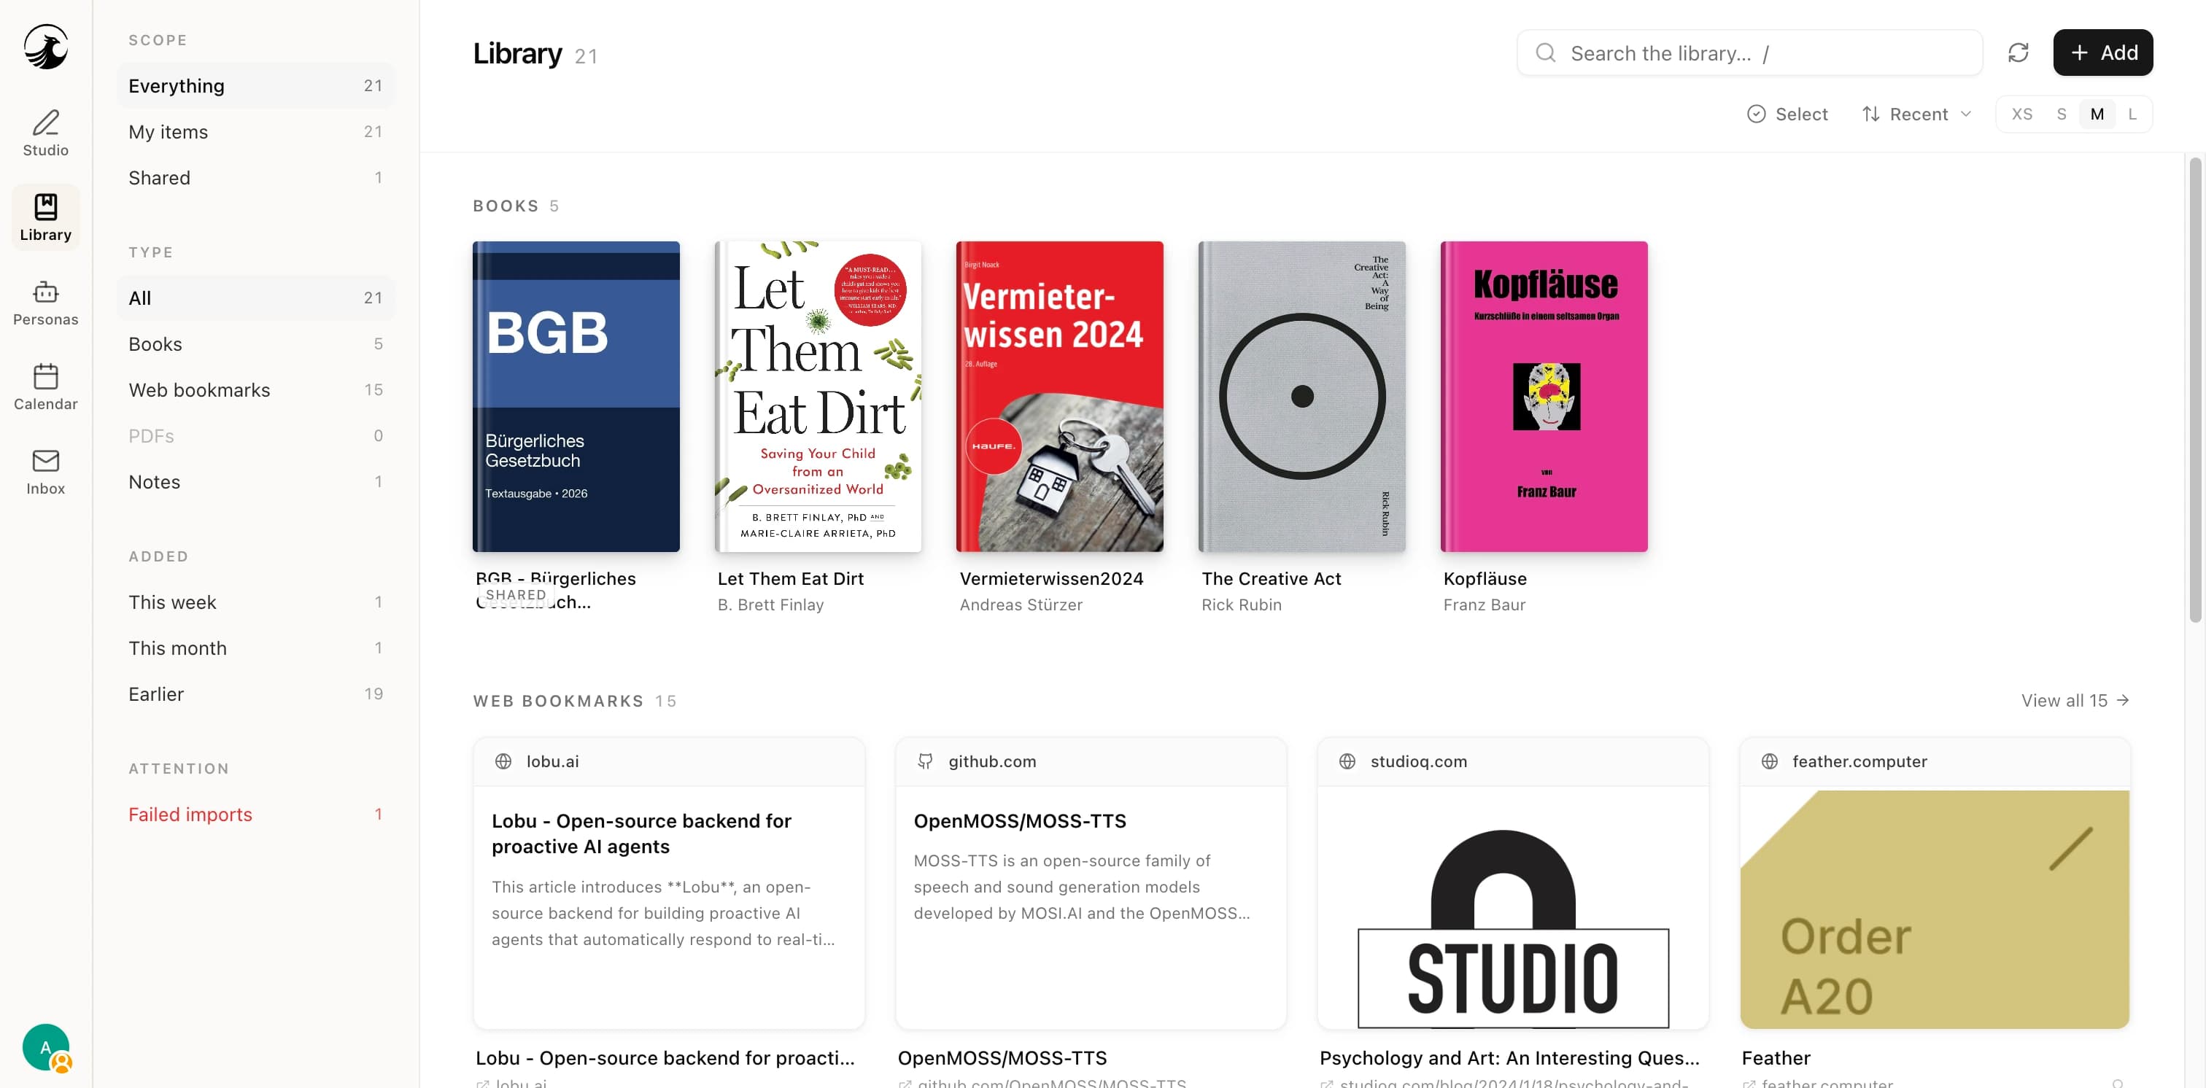Image resolution: width=2206 pixels, height=1088 pixels.
Task: Select the My items scope
Action: click(x=255, y=132)
